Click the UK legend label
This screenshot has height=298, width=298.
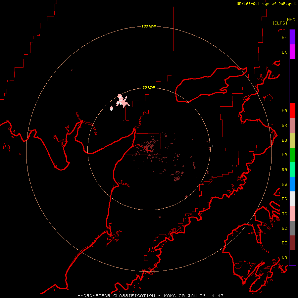[x=284, y=52]
